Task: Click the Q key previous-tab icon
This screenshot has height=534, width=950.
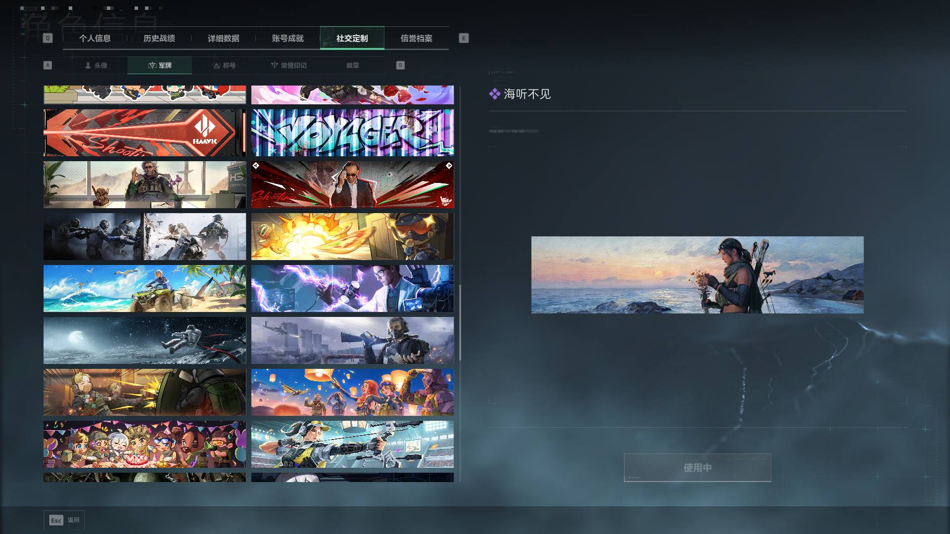Action: (47, 38)
